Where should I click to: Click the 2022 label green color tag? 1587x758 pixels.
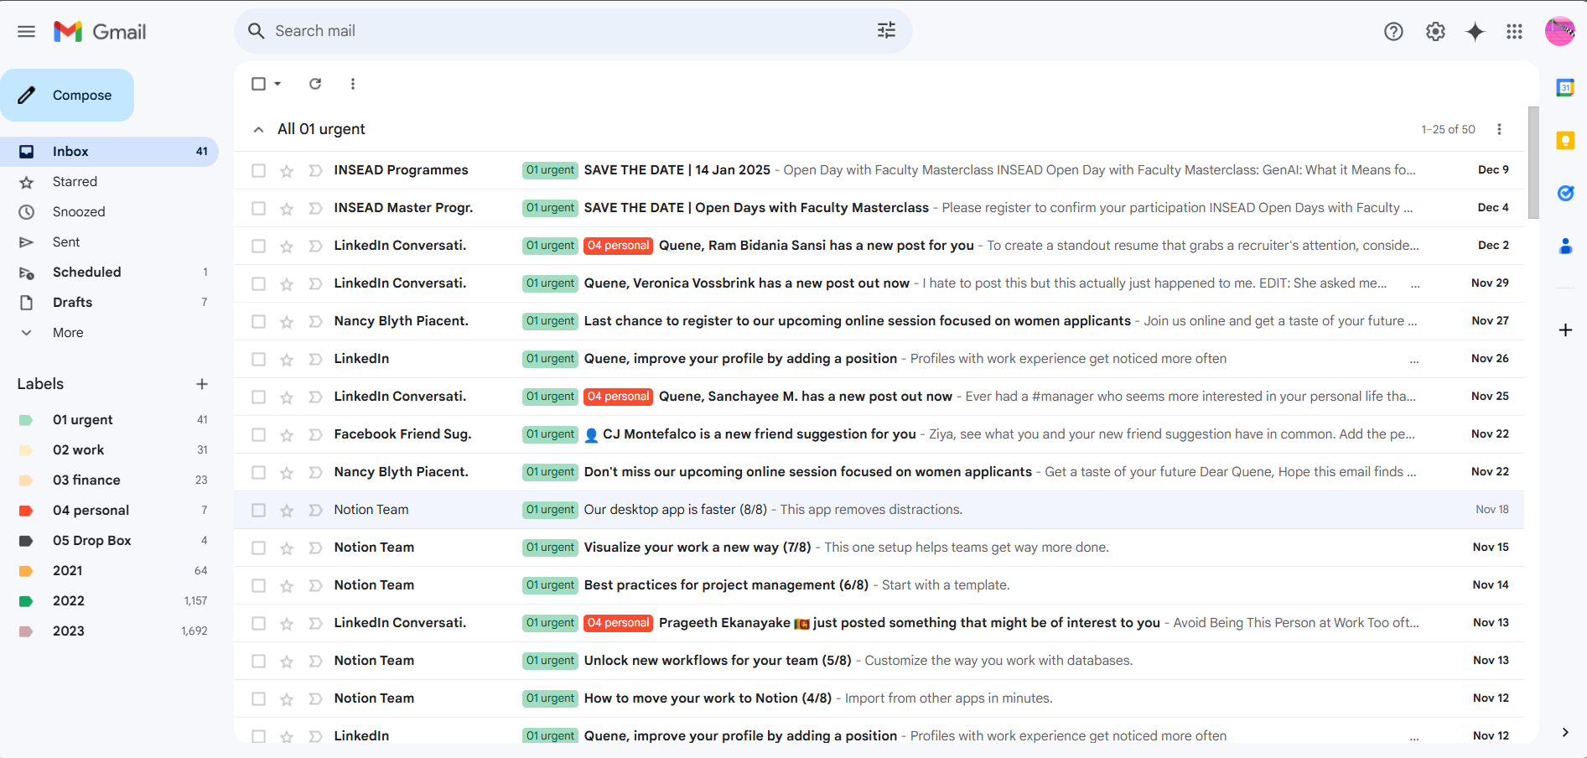(26, 601)
